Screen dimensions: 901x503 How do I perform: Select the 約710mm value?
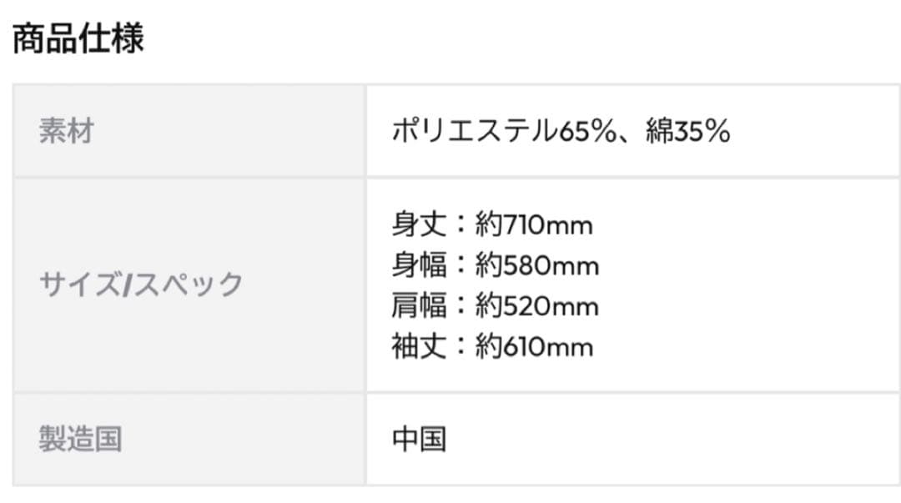point(534,225)
